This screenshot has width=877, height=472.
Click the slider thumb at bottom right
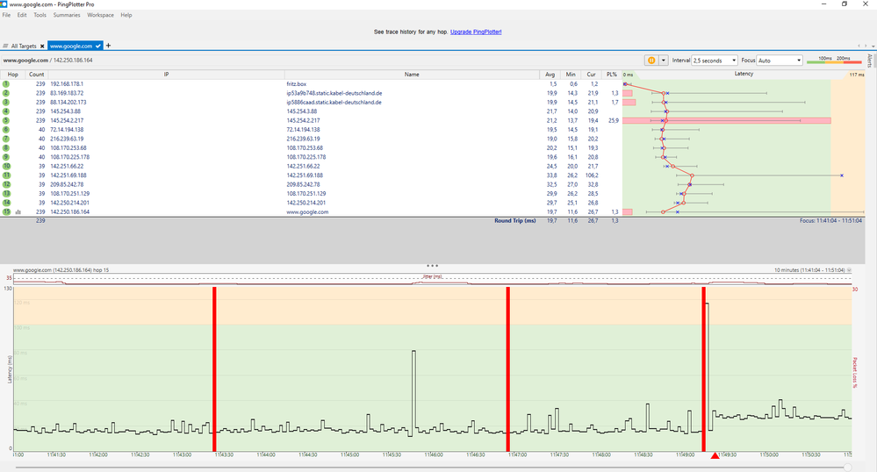848,467
